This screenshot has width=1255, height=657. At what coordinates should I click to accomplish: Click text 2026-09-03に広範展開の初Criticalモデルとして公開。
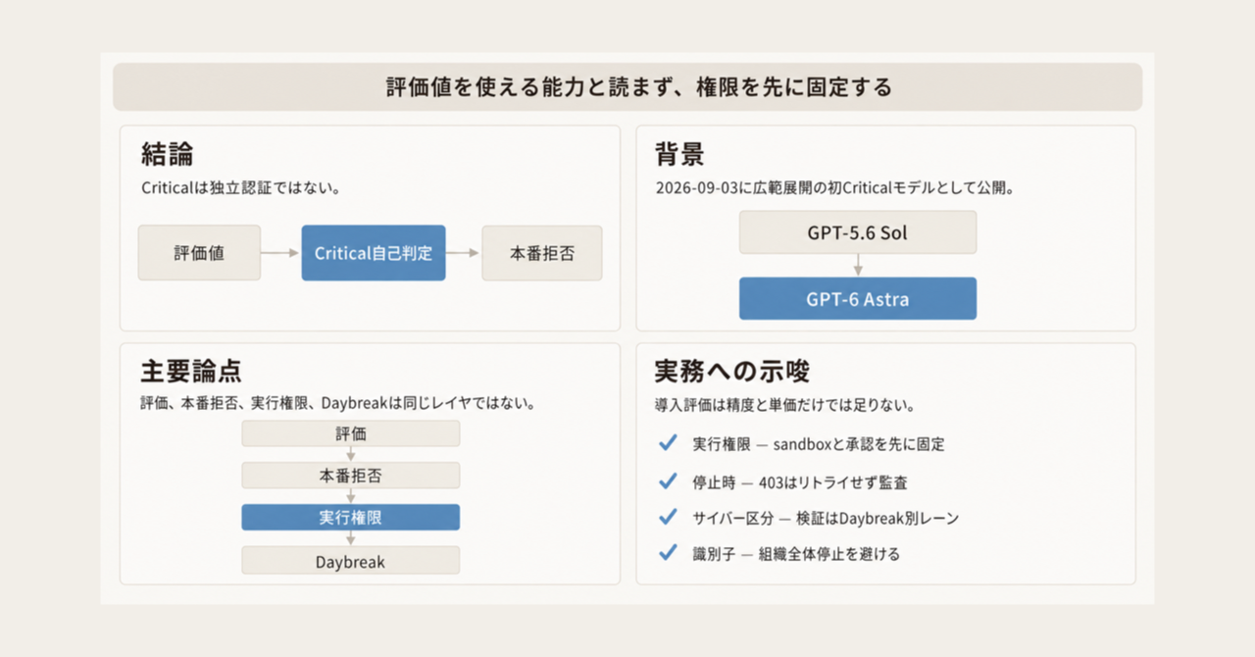[834, 188]
